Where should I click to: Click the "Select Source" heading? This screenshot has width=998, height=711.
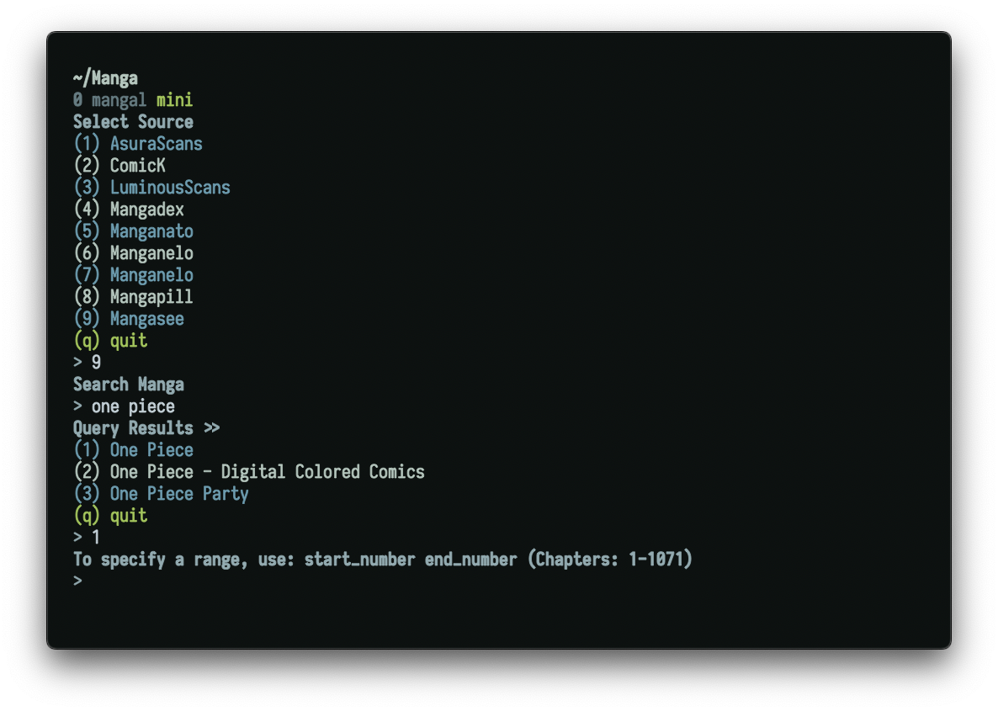click(133, 122)
